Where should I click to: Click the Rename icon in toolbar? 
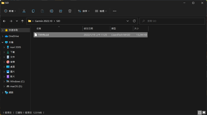click(x=51, y=11)
